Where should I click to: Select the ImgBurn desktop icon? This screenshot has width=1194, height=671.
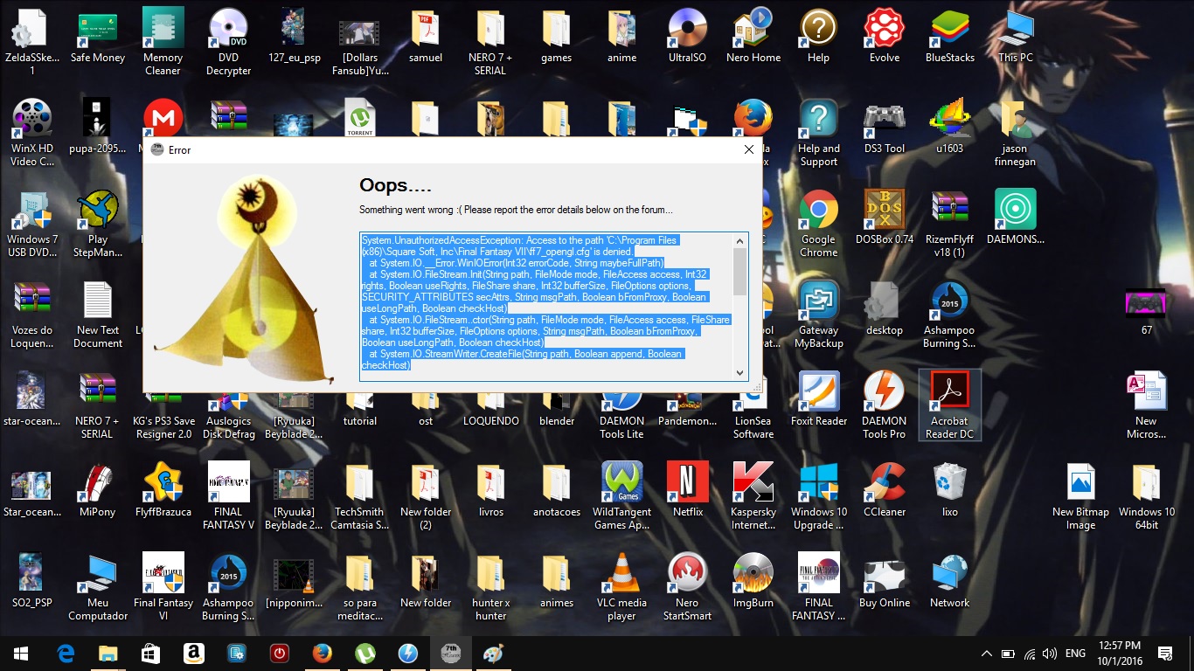click(x=753, y=581)
